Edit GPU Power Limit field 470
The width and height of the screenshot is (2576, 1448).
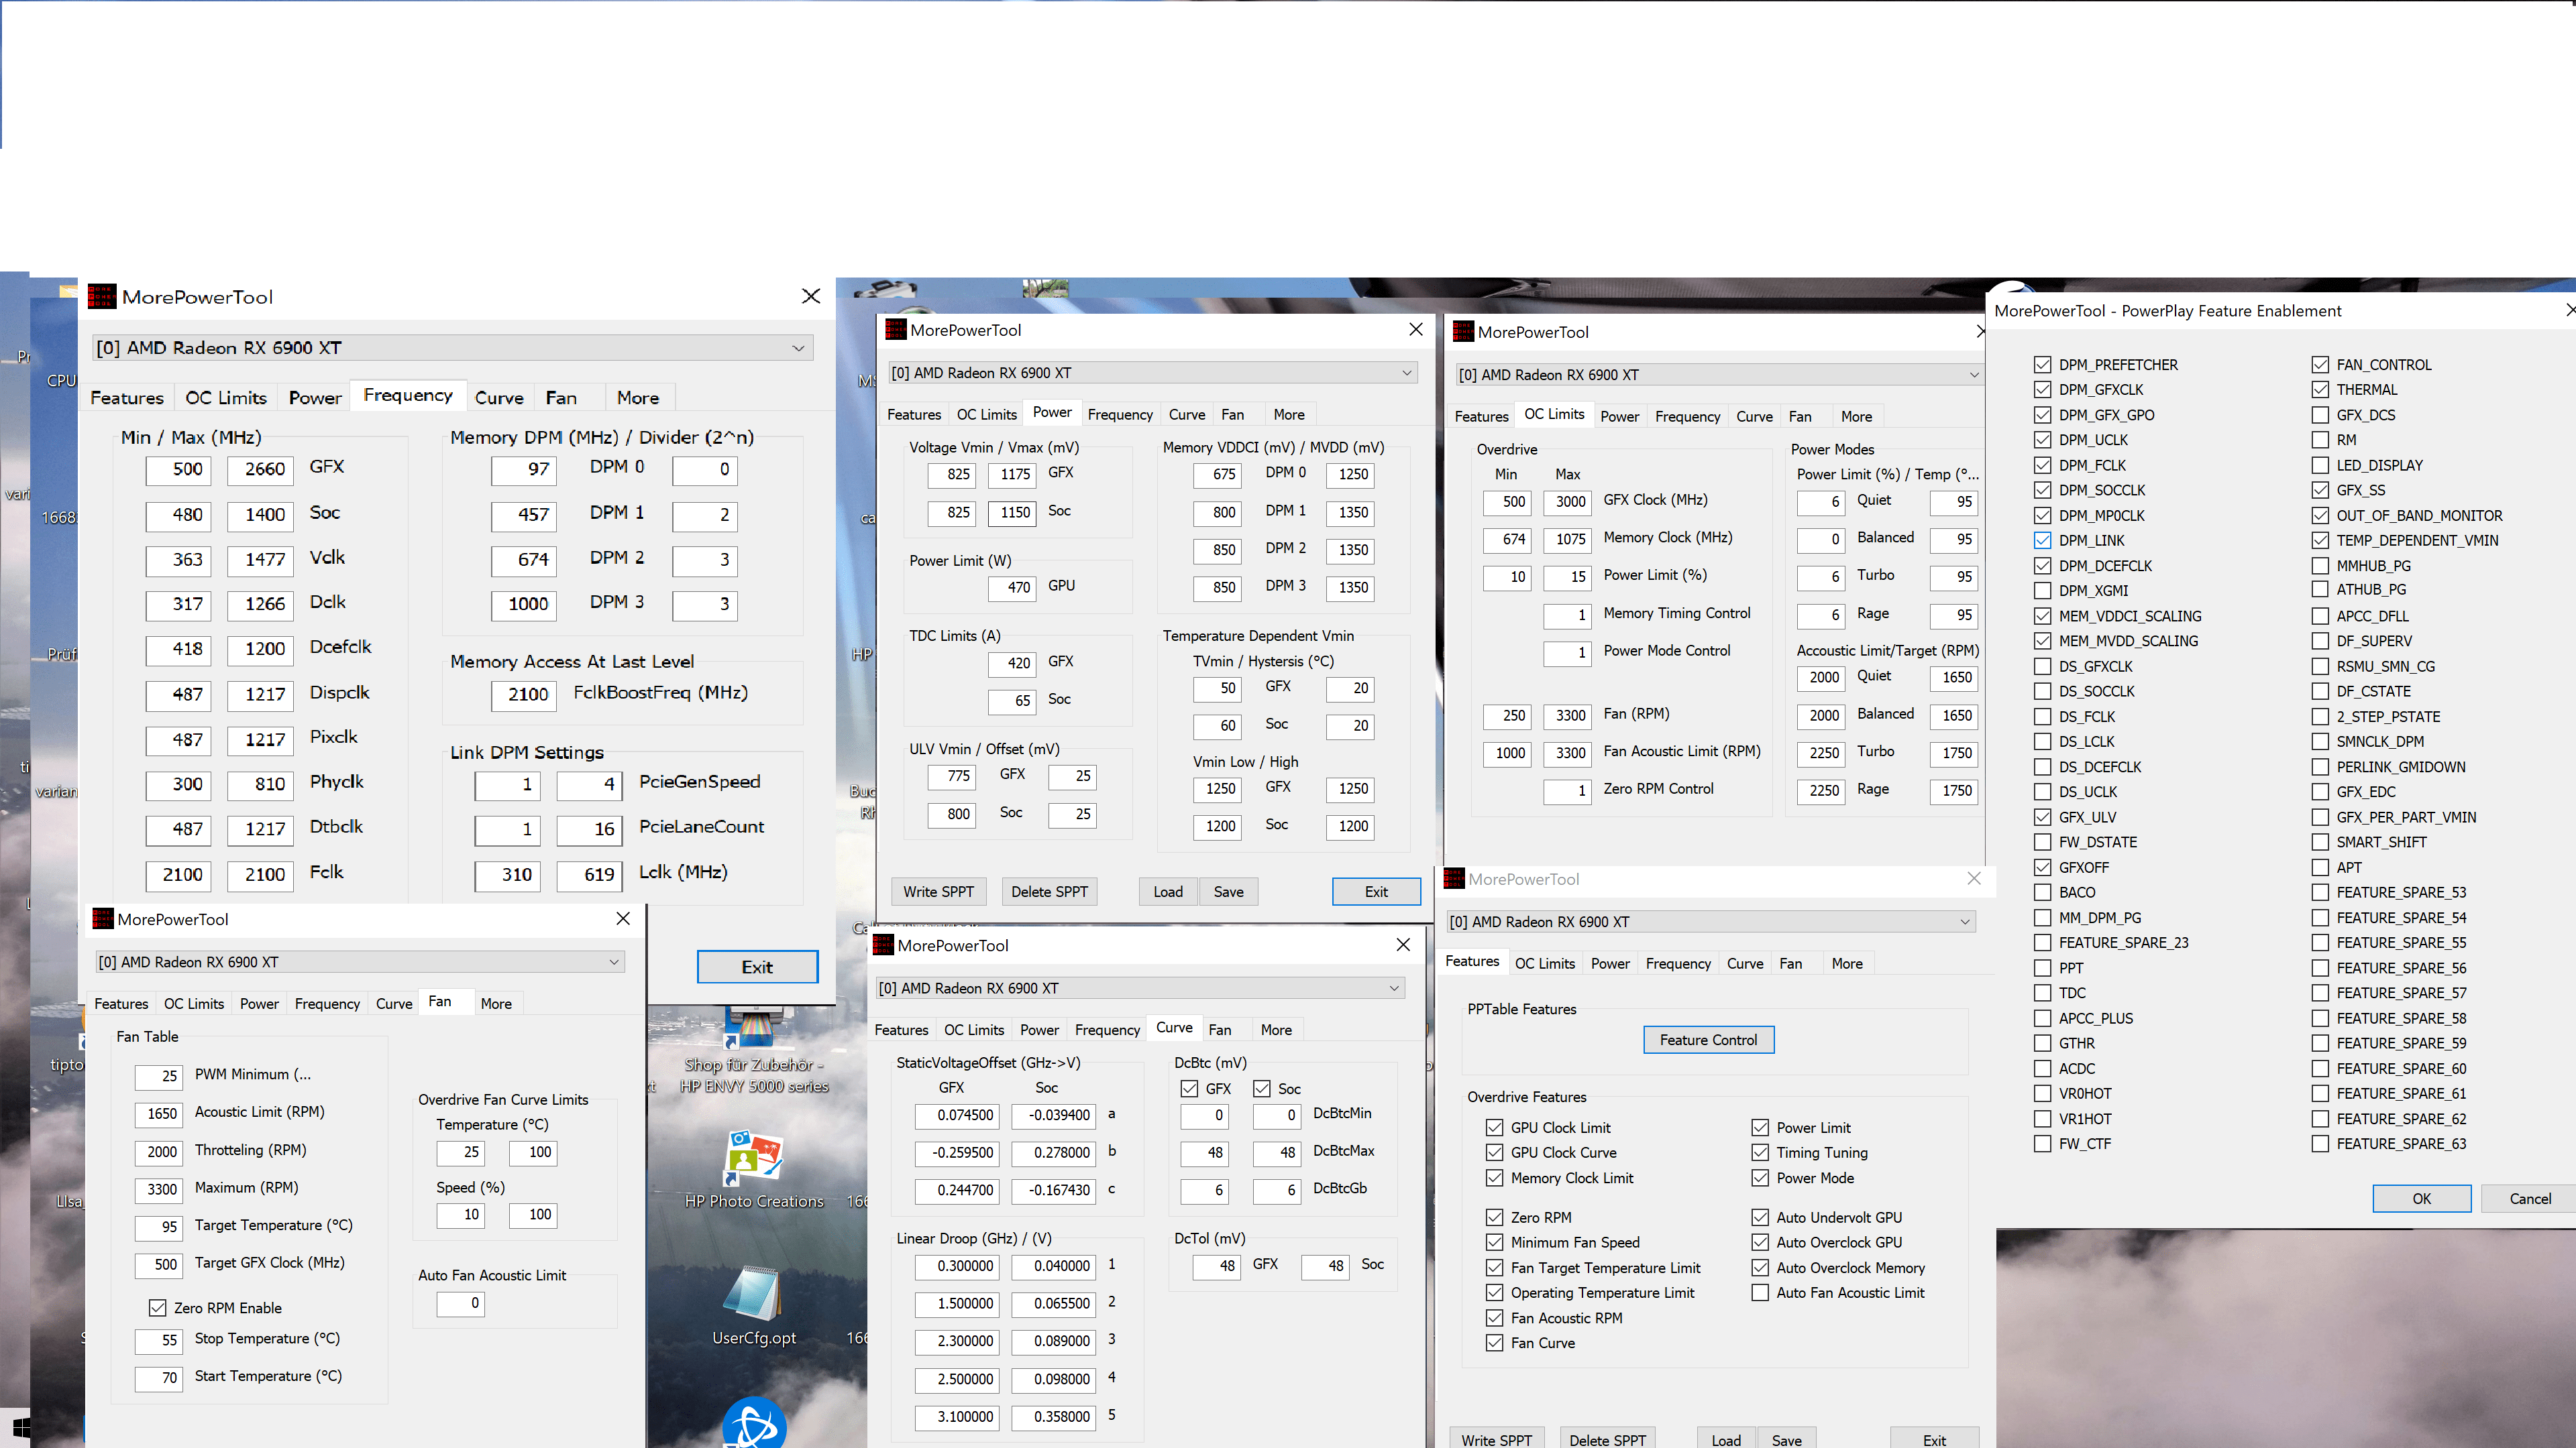tap(1011, 588)
